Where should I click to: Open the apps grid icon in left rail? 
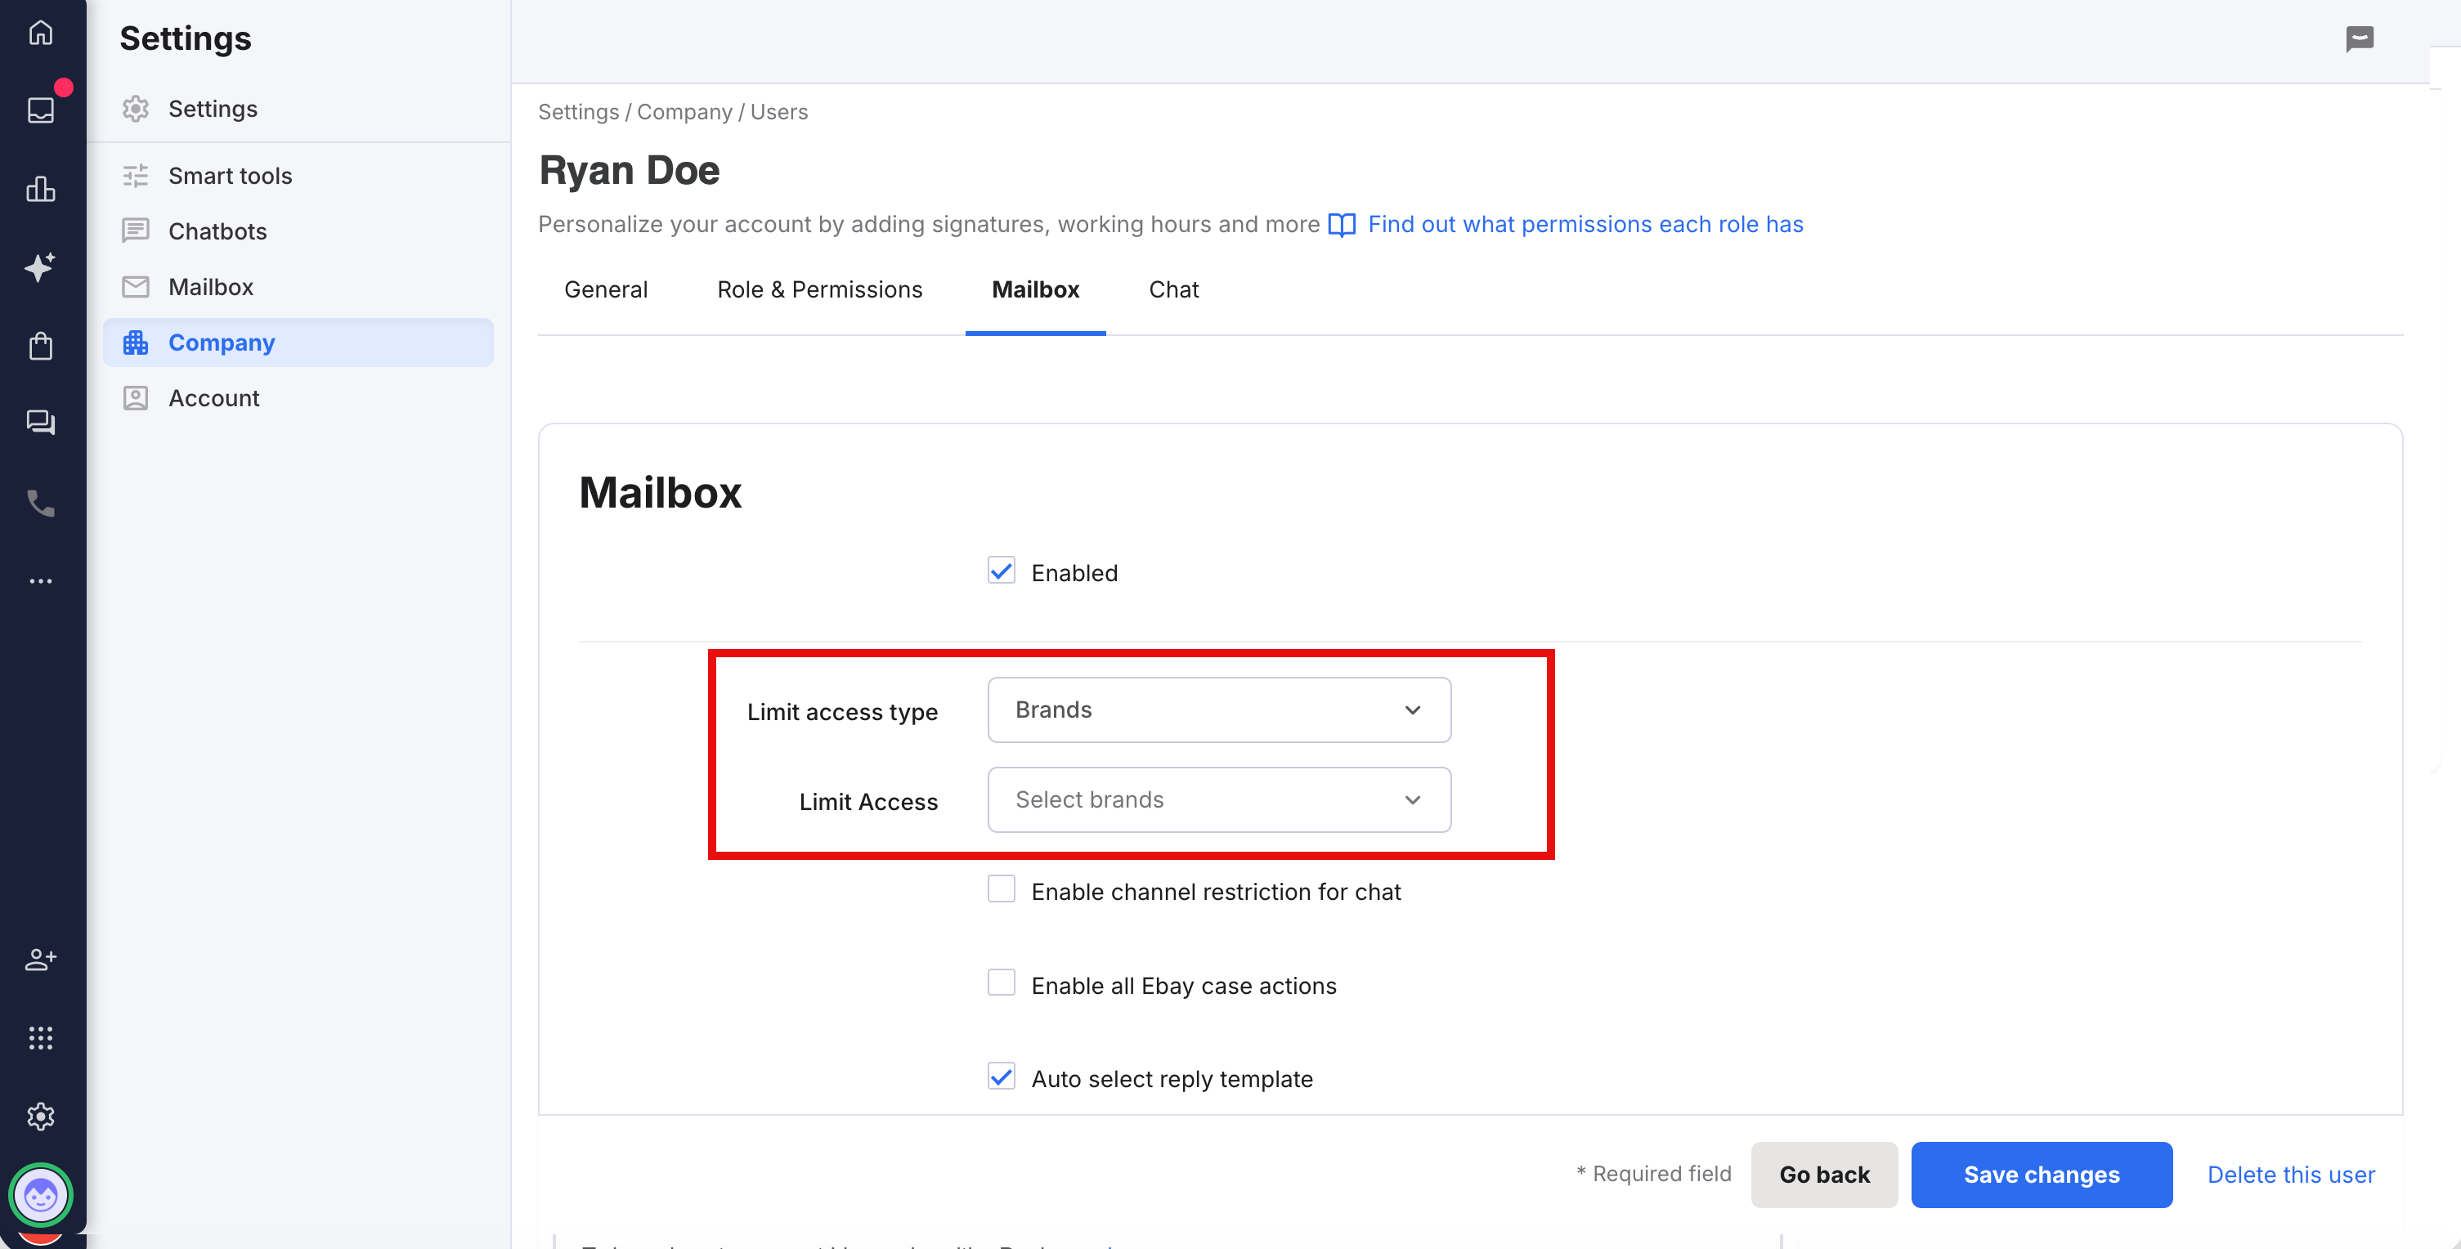(40, 1038)
